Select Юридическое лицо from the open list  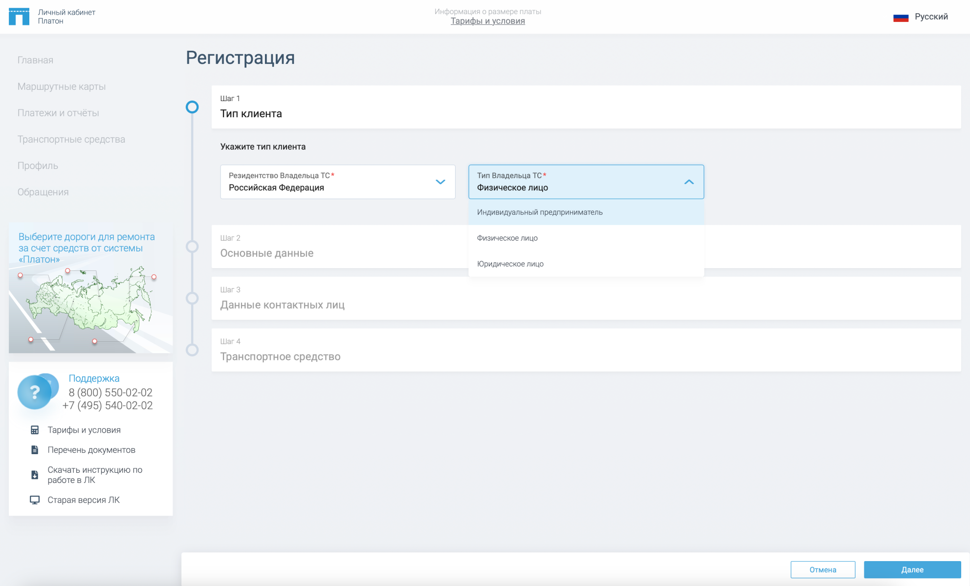510,264
